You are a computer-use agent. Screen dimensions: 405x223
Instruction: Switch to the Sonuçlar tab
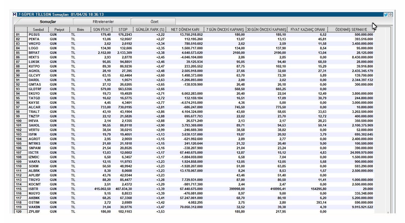(48, 22)
